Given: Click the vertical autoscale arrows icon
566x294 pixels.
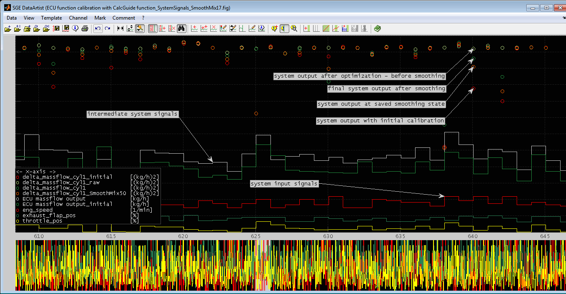Looking at the screenshot, I should pos(130,28).
